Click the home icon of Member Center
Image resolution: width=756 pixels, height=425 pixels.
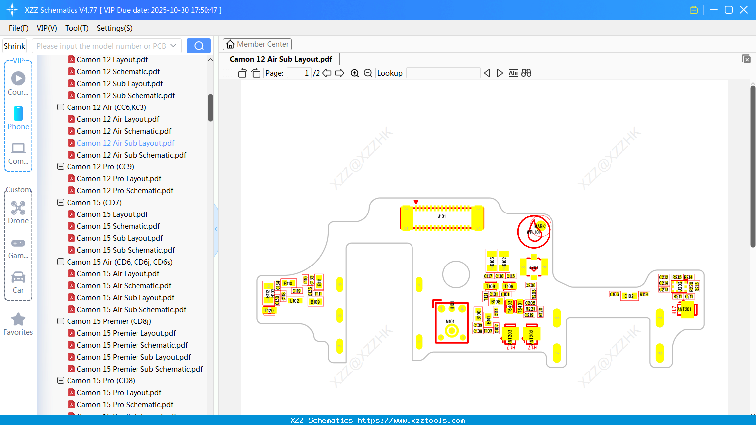pos(230,44)
